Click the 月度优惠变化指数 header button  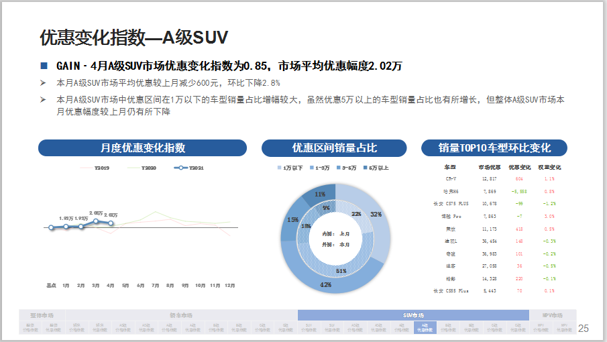pyautogui.click(x=142, y=148)
